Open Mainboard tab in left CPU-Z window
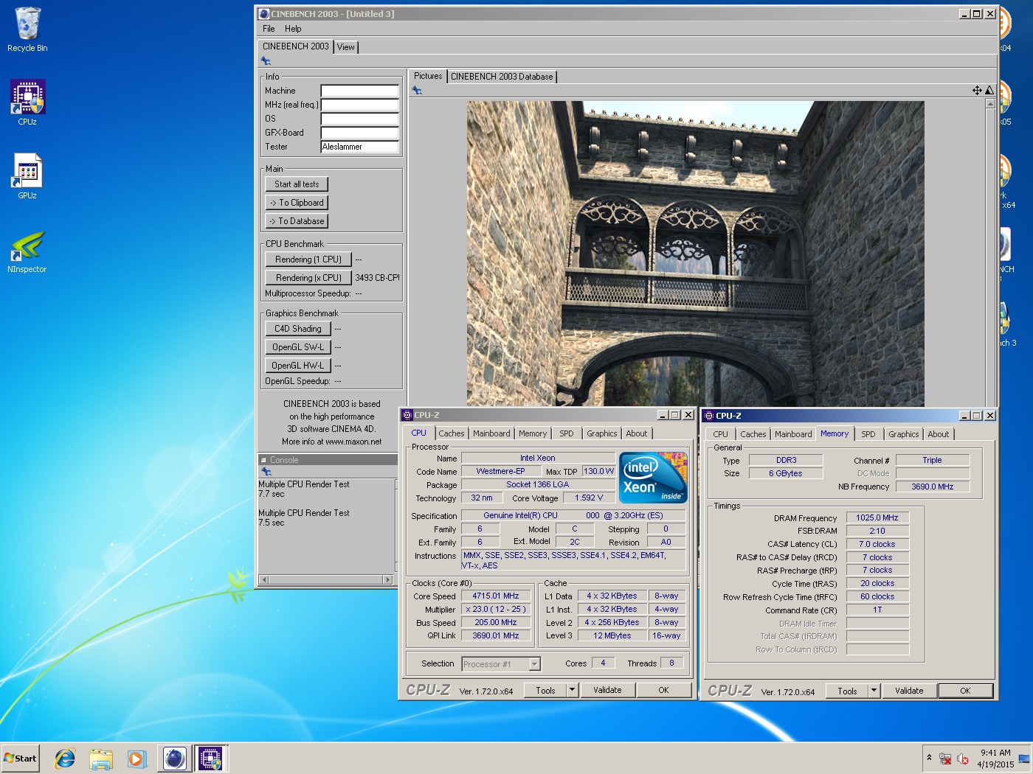Image resolution: width=1033 pixels, height=774 pixels. point(491,433)
